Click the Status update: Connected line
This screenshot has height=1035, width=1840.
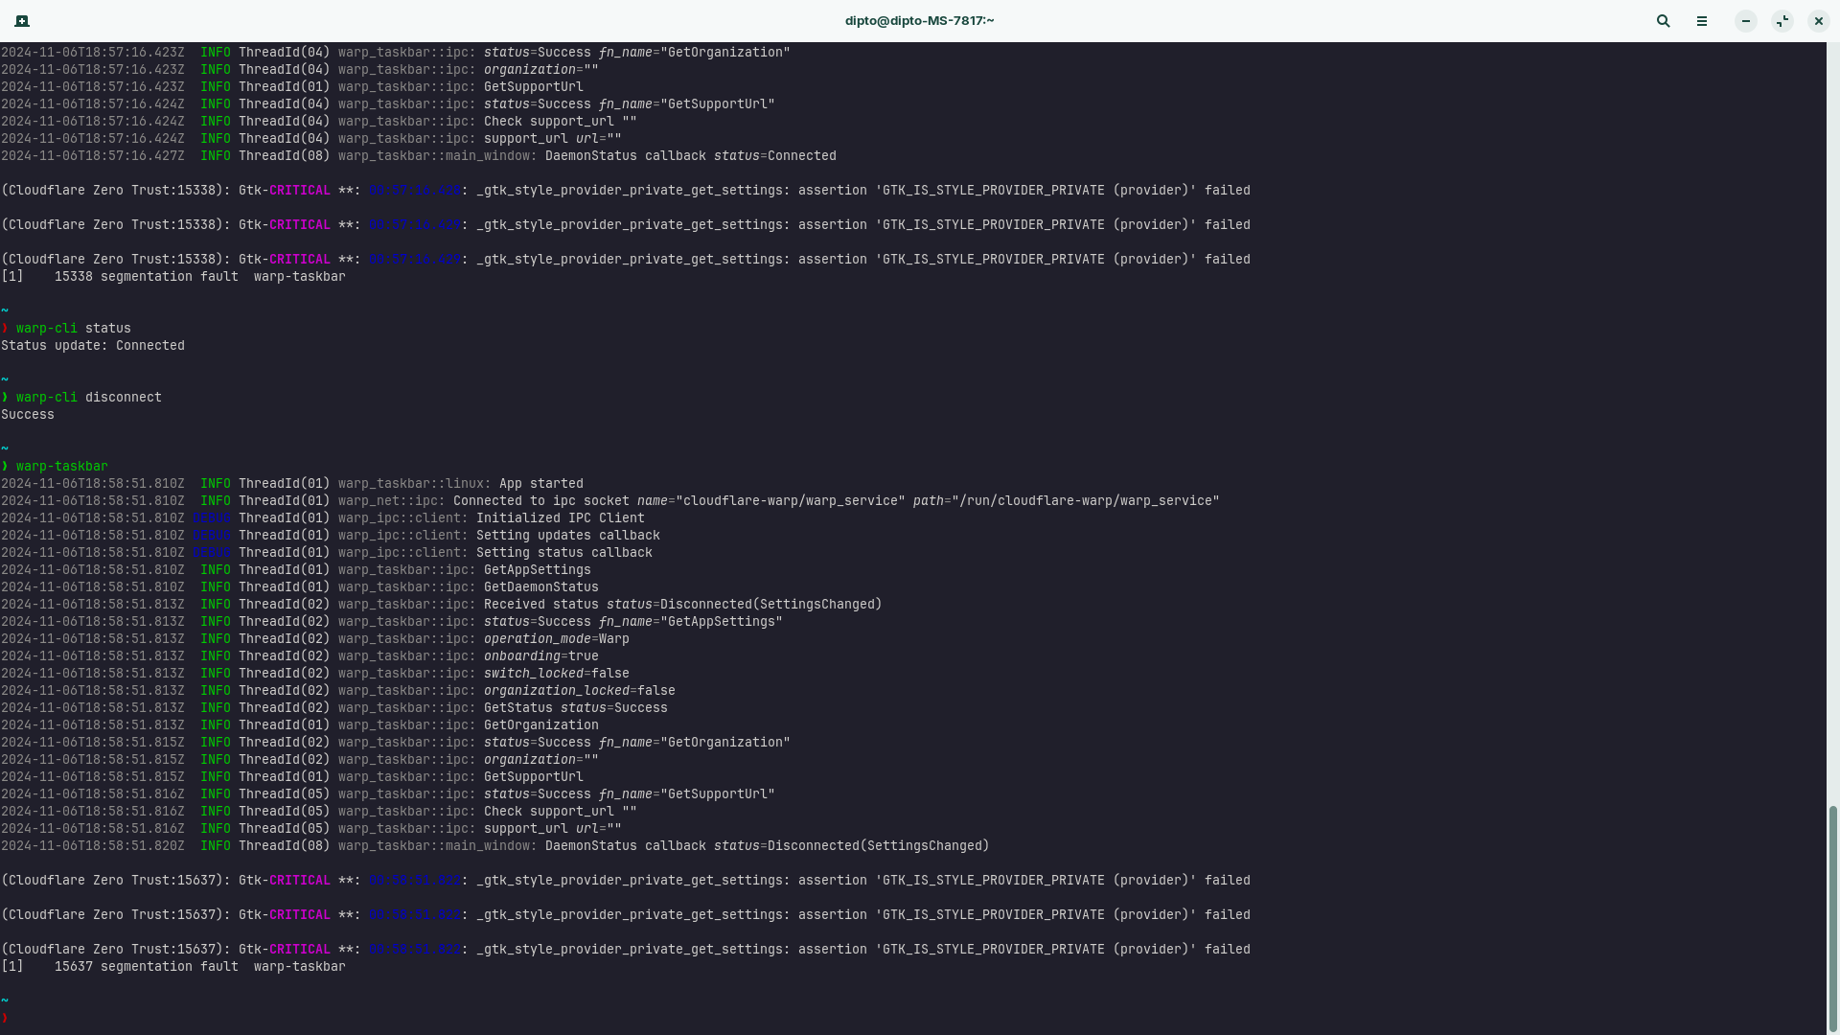tap(92, 345)
